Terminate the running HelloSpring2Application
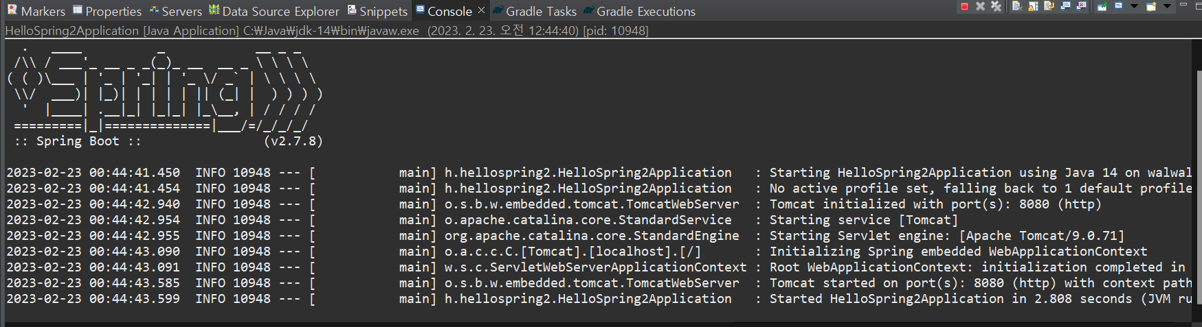This screenshot has height=327, width=1202. 964,6
